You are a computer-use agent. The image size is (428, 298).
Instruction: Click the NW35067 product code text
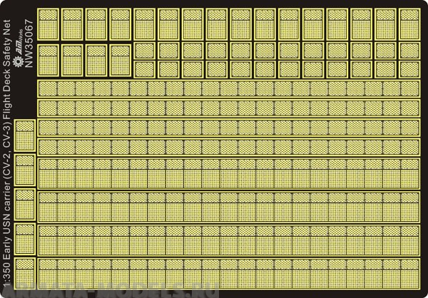[29, 43]
